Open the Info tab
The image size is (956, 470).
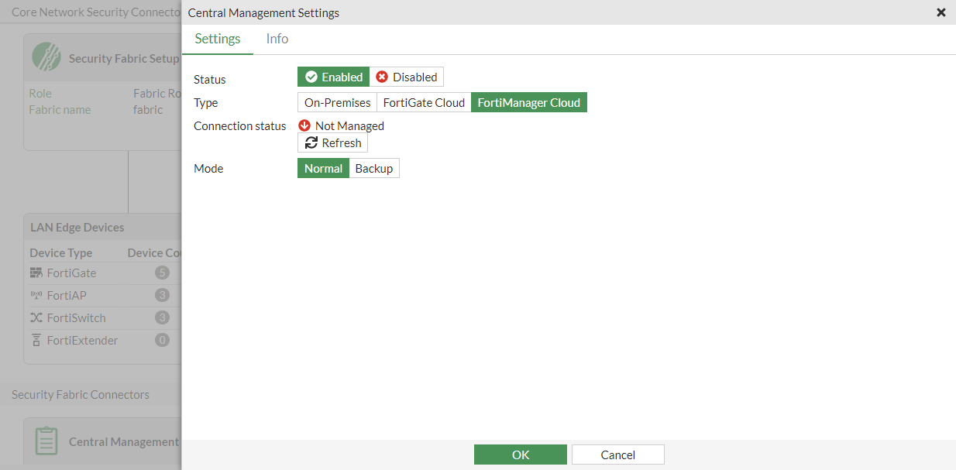[277, 39]
